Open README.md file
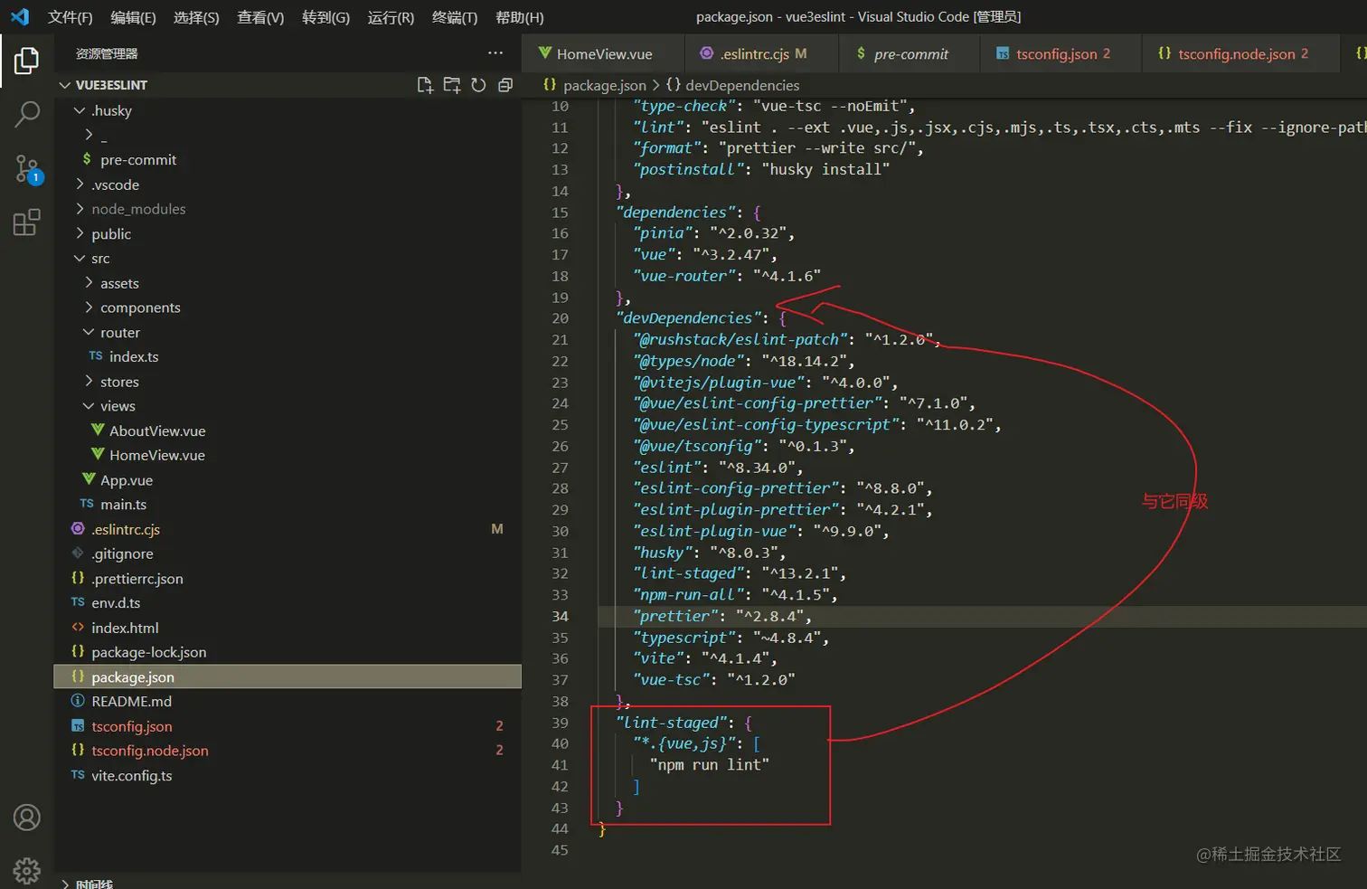This screenshot has height=889, width=1367. click(288, 702)
